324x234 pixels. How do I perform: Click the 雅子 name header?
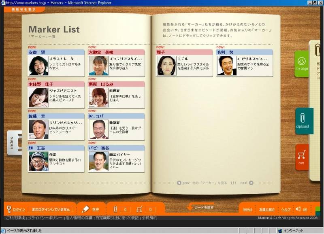click(x=184, y=52)
